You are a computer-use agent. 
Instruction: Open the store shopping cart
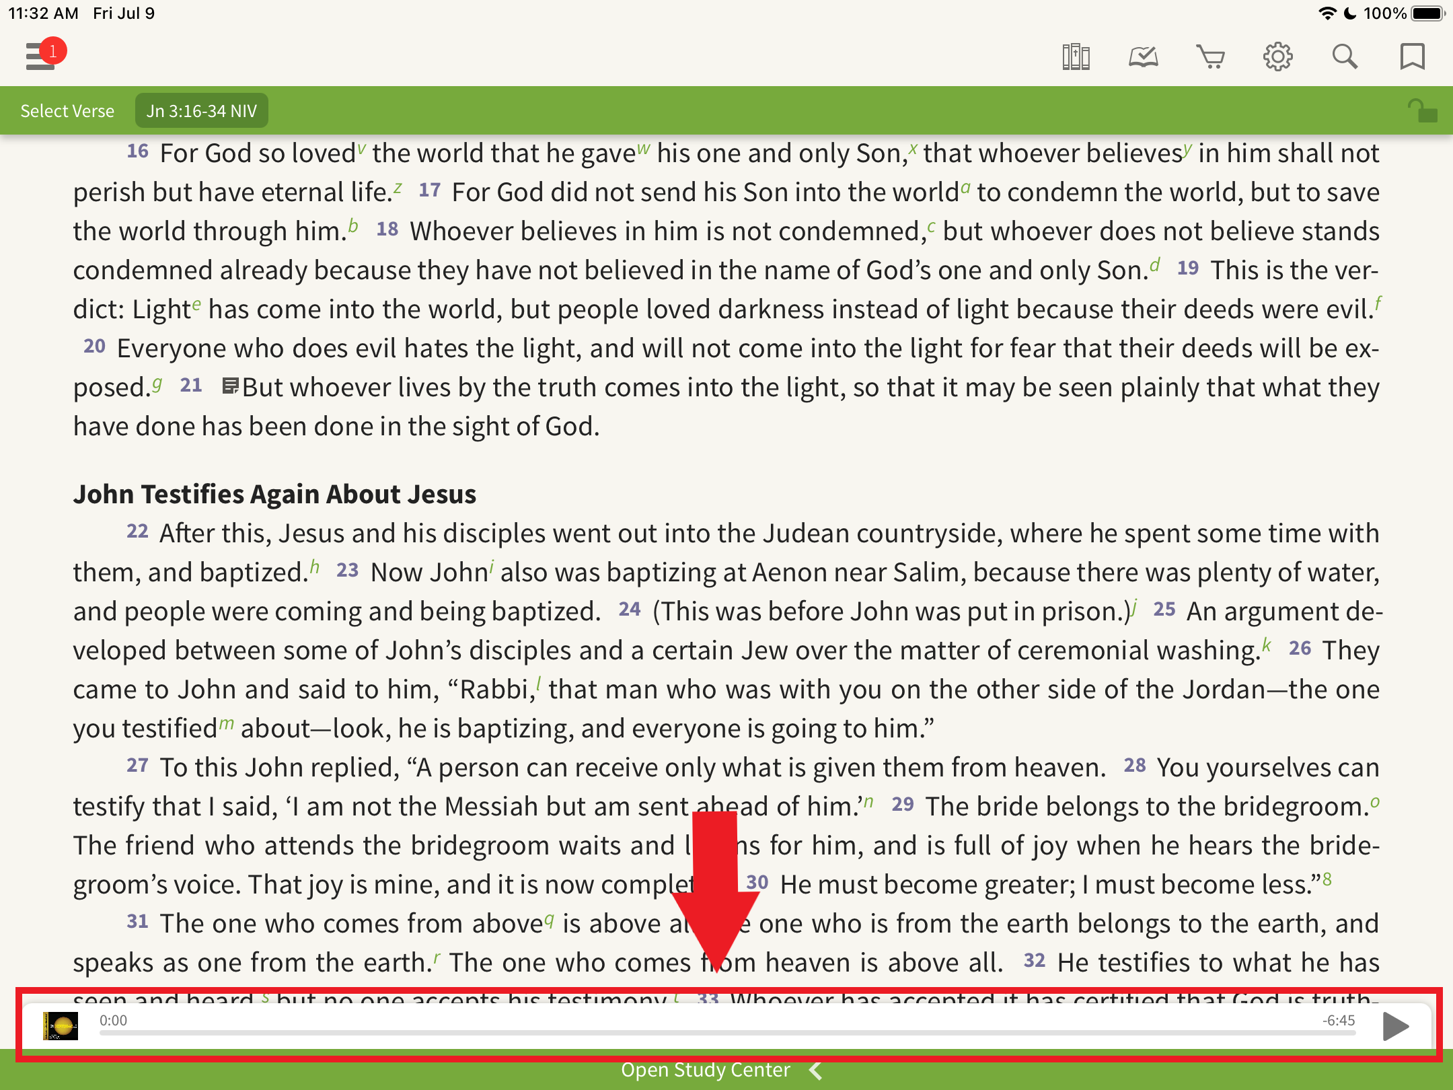click(1210, 57)
